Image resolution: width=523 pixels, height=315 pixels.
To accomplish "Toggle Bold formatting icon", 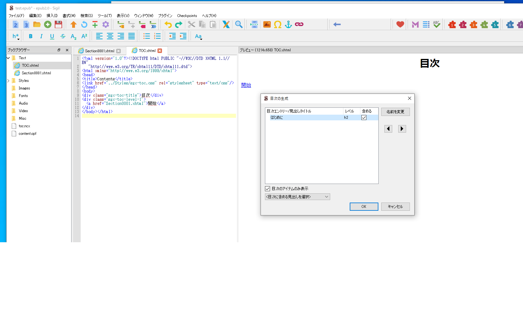I will [x=31, y=37].
